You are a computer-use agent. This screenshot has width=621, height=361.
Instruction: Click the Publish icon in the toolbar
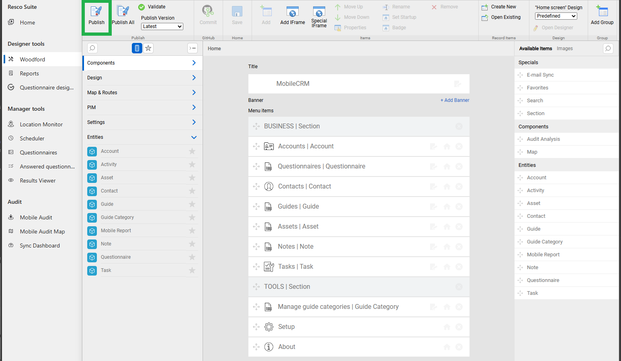click(96, 12)
